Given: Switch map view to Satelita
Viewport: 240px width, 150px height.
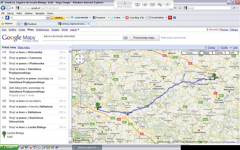Looking at the screenshot, I should pyautogui.click(x=219, y=53).
